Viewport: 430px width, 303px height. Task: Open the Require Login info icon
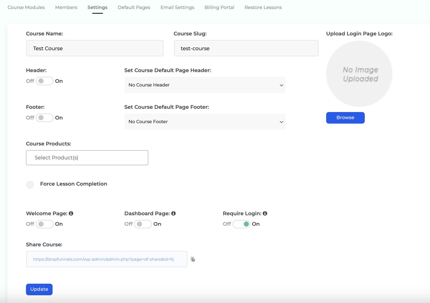point(265,213)
